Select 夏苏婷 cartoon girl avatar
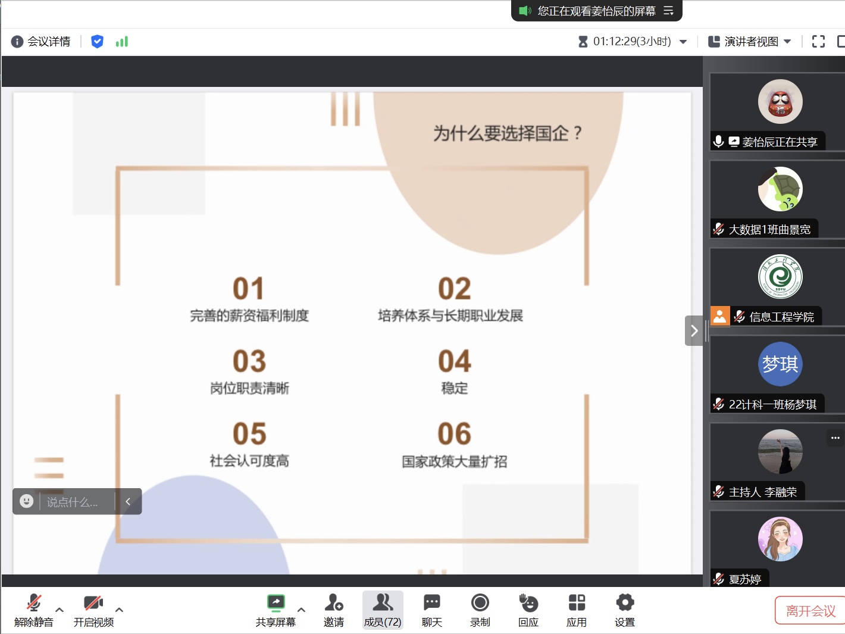 780,539
